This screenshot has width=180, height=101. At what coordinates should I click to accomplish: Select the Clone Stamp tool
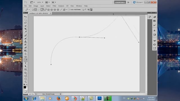26,42
